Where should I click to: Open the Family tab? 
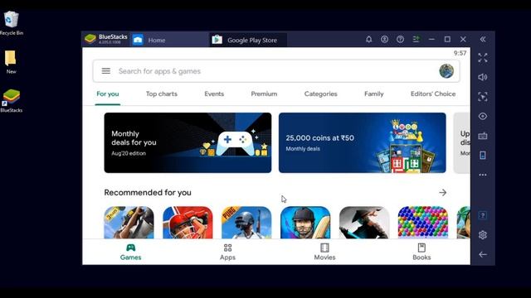374,94
